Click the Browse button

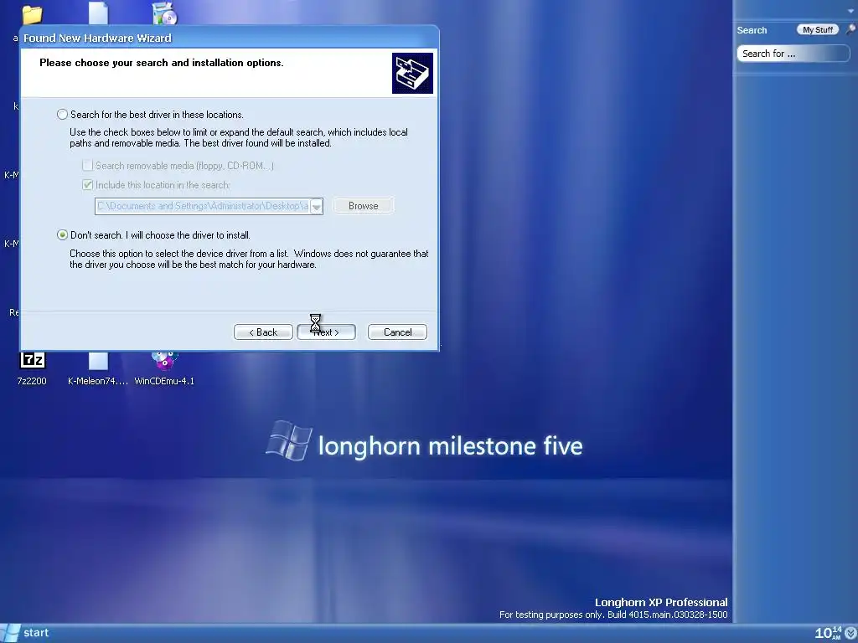pyautogui.click(x=364, y=206)
